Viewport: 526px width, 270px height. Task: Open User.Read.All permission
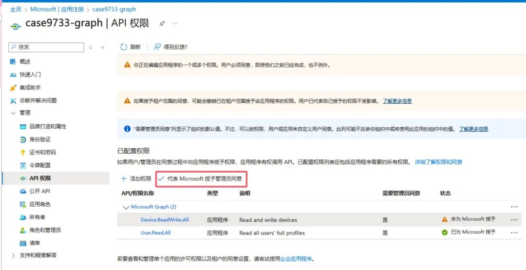[x=155, y=232]
